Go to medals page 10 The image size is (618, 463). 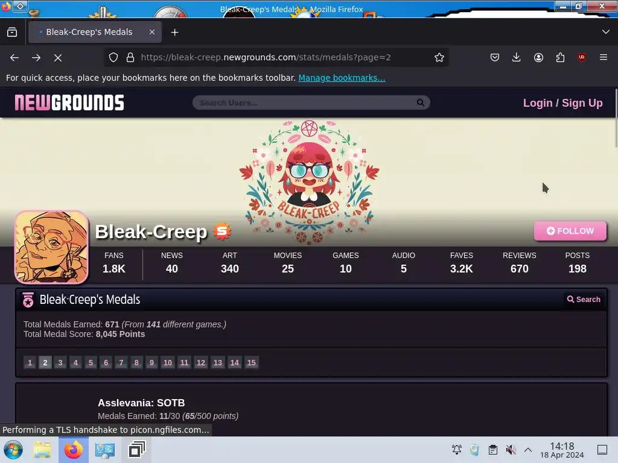coord(168,362)
